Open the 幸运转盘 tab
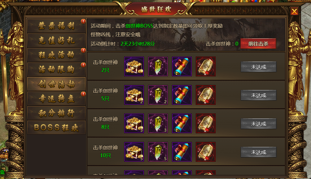Image resolution: width=311 pixels, height=179 pixels. tap(56, 98)
